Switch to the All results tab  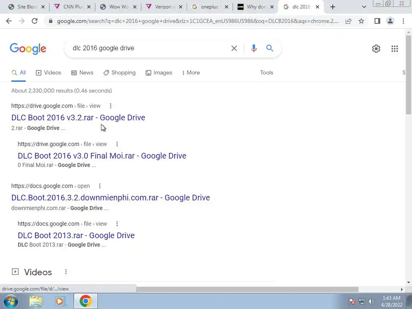pyautogui.click(x=19, y=73)
